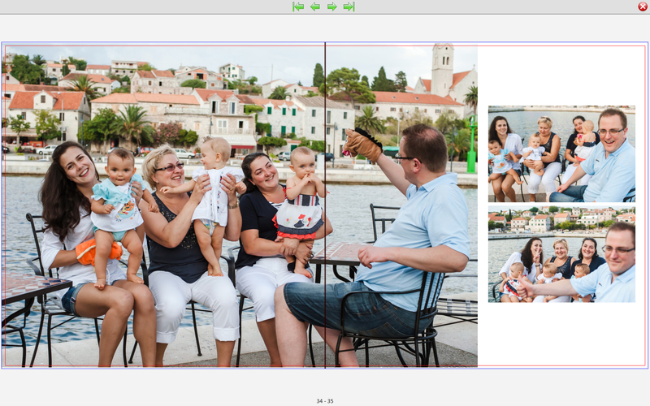The image size is (650, 406).
Task: Advance to the next spread using the right arrow
Action: pyautogui.click(x=331, y=6)
